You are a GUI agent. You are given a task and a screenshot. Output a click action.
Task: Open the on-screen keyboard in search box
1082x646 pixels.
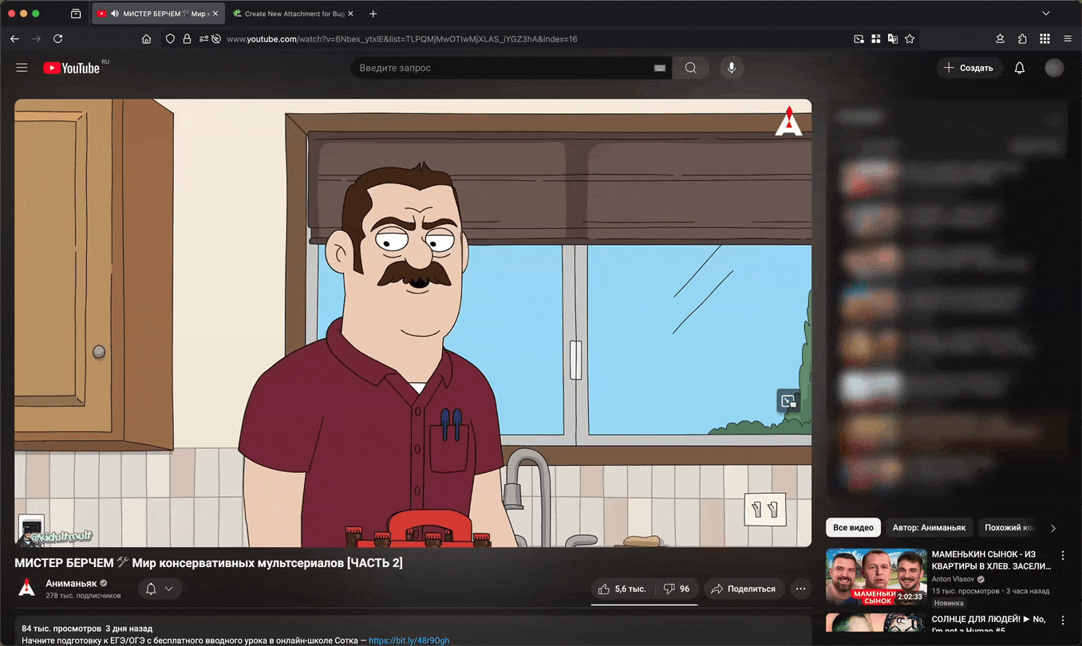pos(660,68)
